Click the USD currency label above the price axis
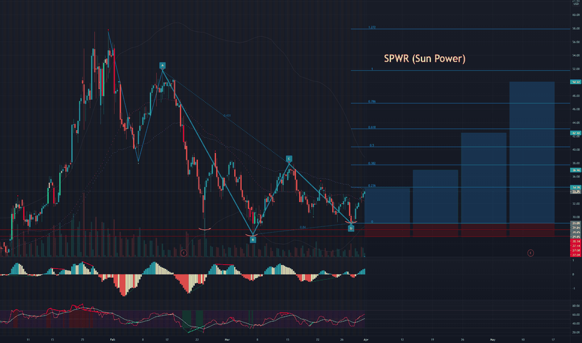The width and height of the screenshot is (582, 343). point(576,4)
